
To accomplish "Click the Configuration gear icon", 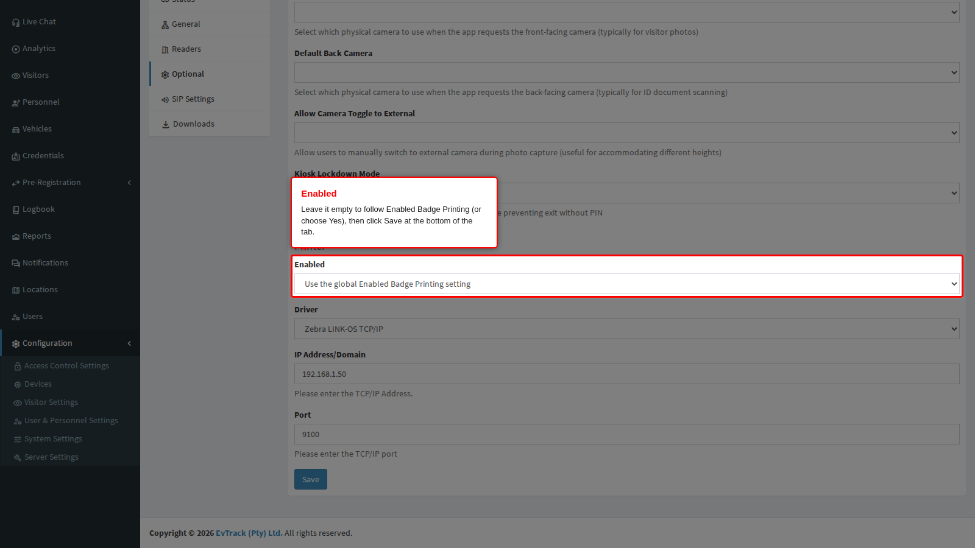I will [16, 344].
